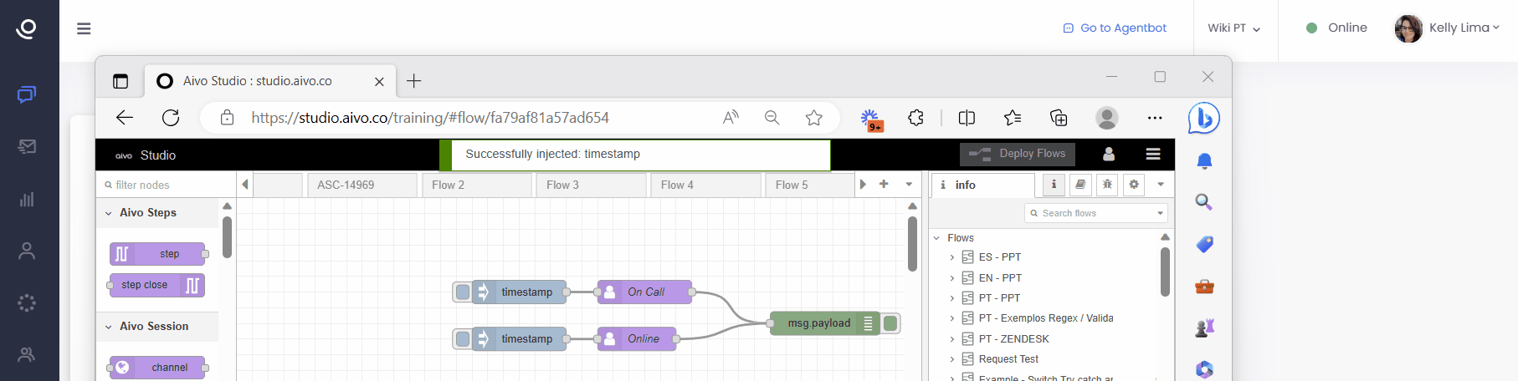Open the team users icon in the left sidebar
The height and width of the screenshot is (381, 1518).
tap(27, 354)
